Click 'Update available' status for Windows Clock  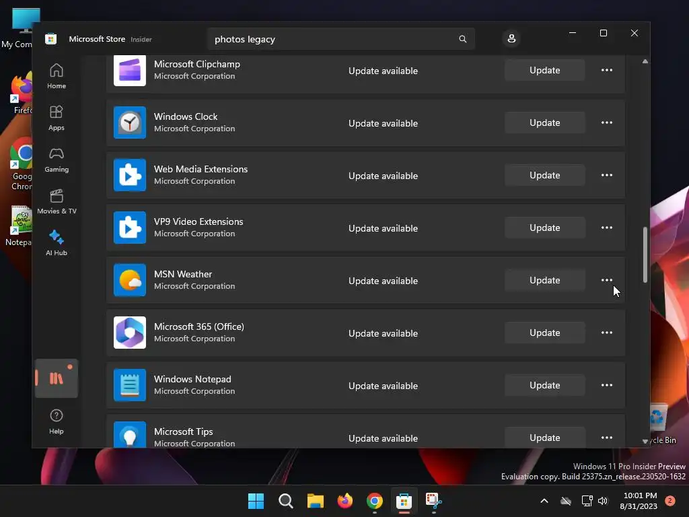[383, 124]
